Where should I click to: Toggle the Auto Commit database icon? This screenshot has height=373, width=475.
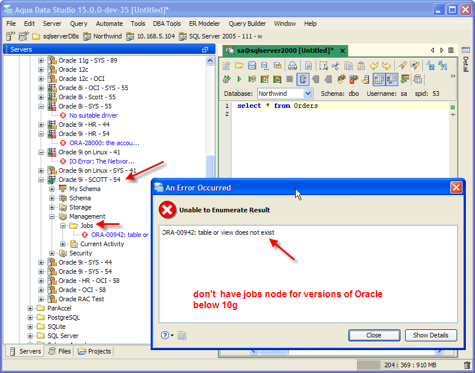(x=303, y=80)
